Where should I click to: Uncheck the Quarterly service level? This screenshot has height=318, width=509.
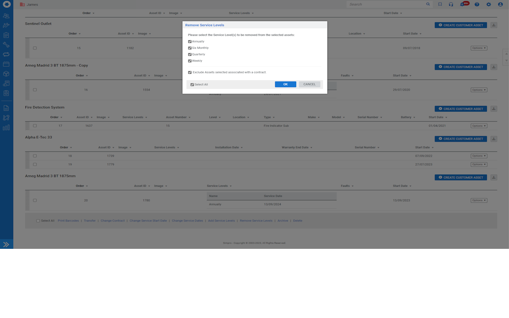point(190,54)
